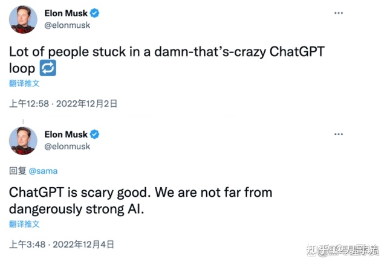Click the verified badge on the ChatGPT loop tweet

94,13
